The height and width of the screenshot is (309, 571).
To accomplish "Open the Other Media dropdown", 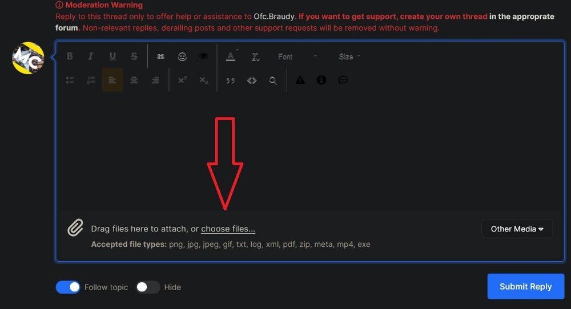I will (x=517, y=229).
